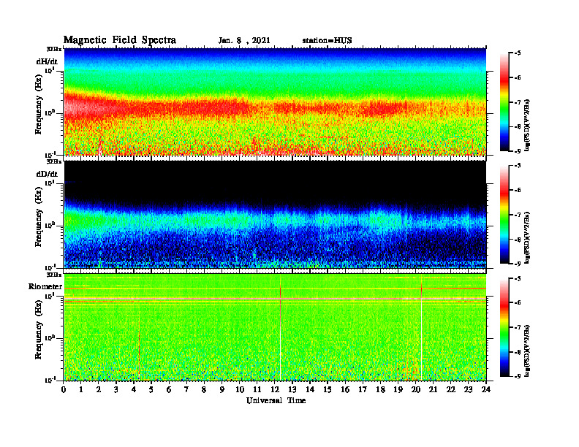The image size is (579, 447).
Task: Click the Riometer panel label
Action: coord(45,286)
